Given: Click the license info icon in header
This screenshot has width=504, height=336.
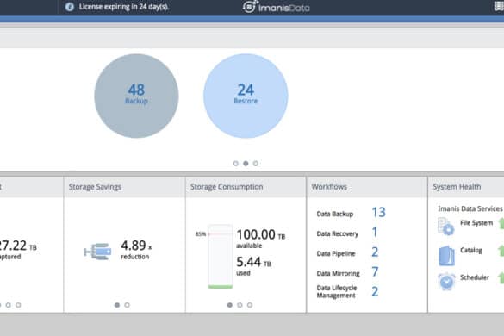Looking at the screenshot, I should [x=70, y=7].
